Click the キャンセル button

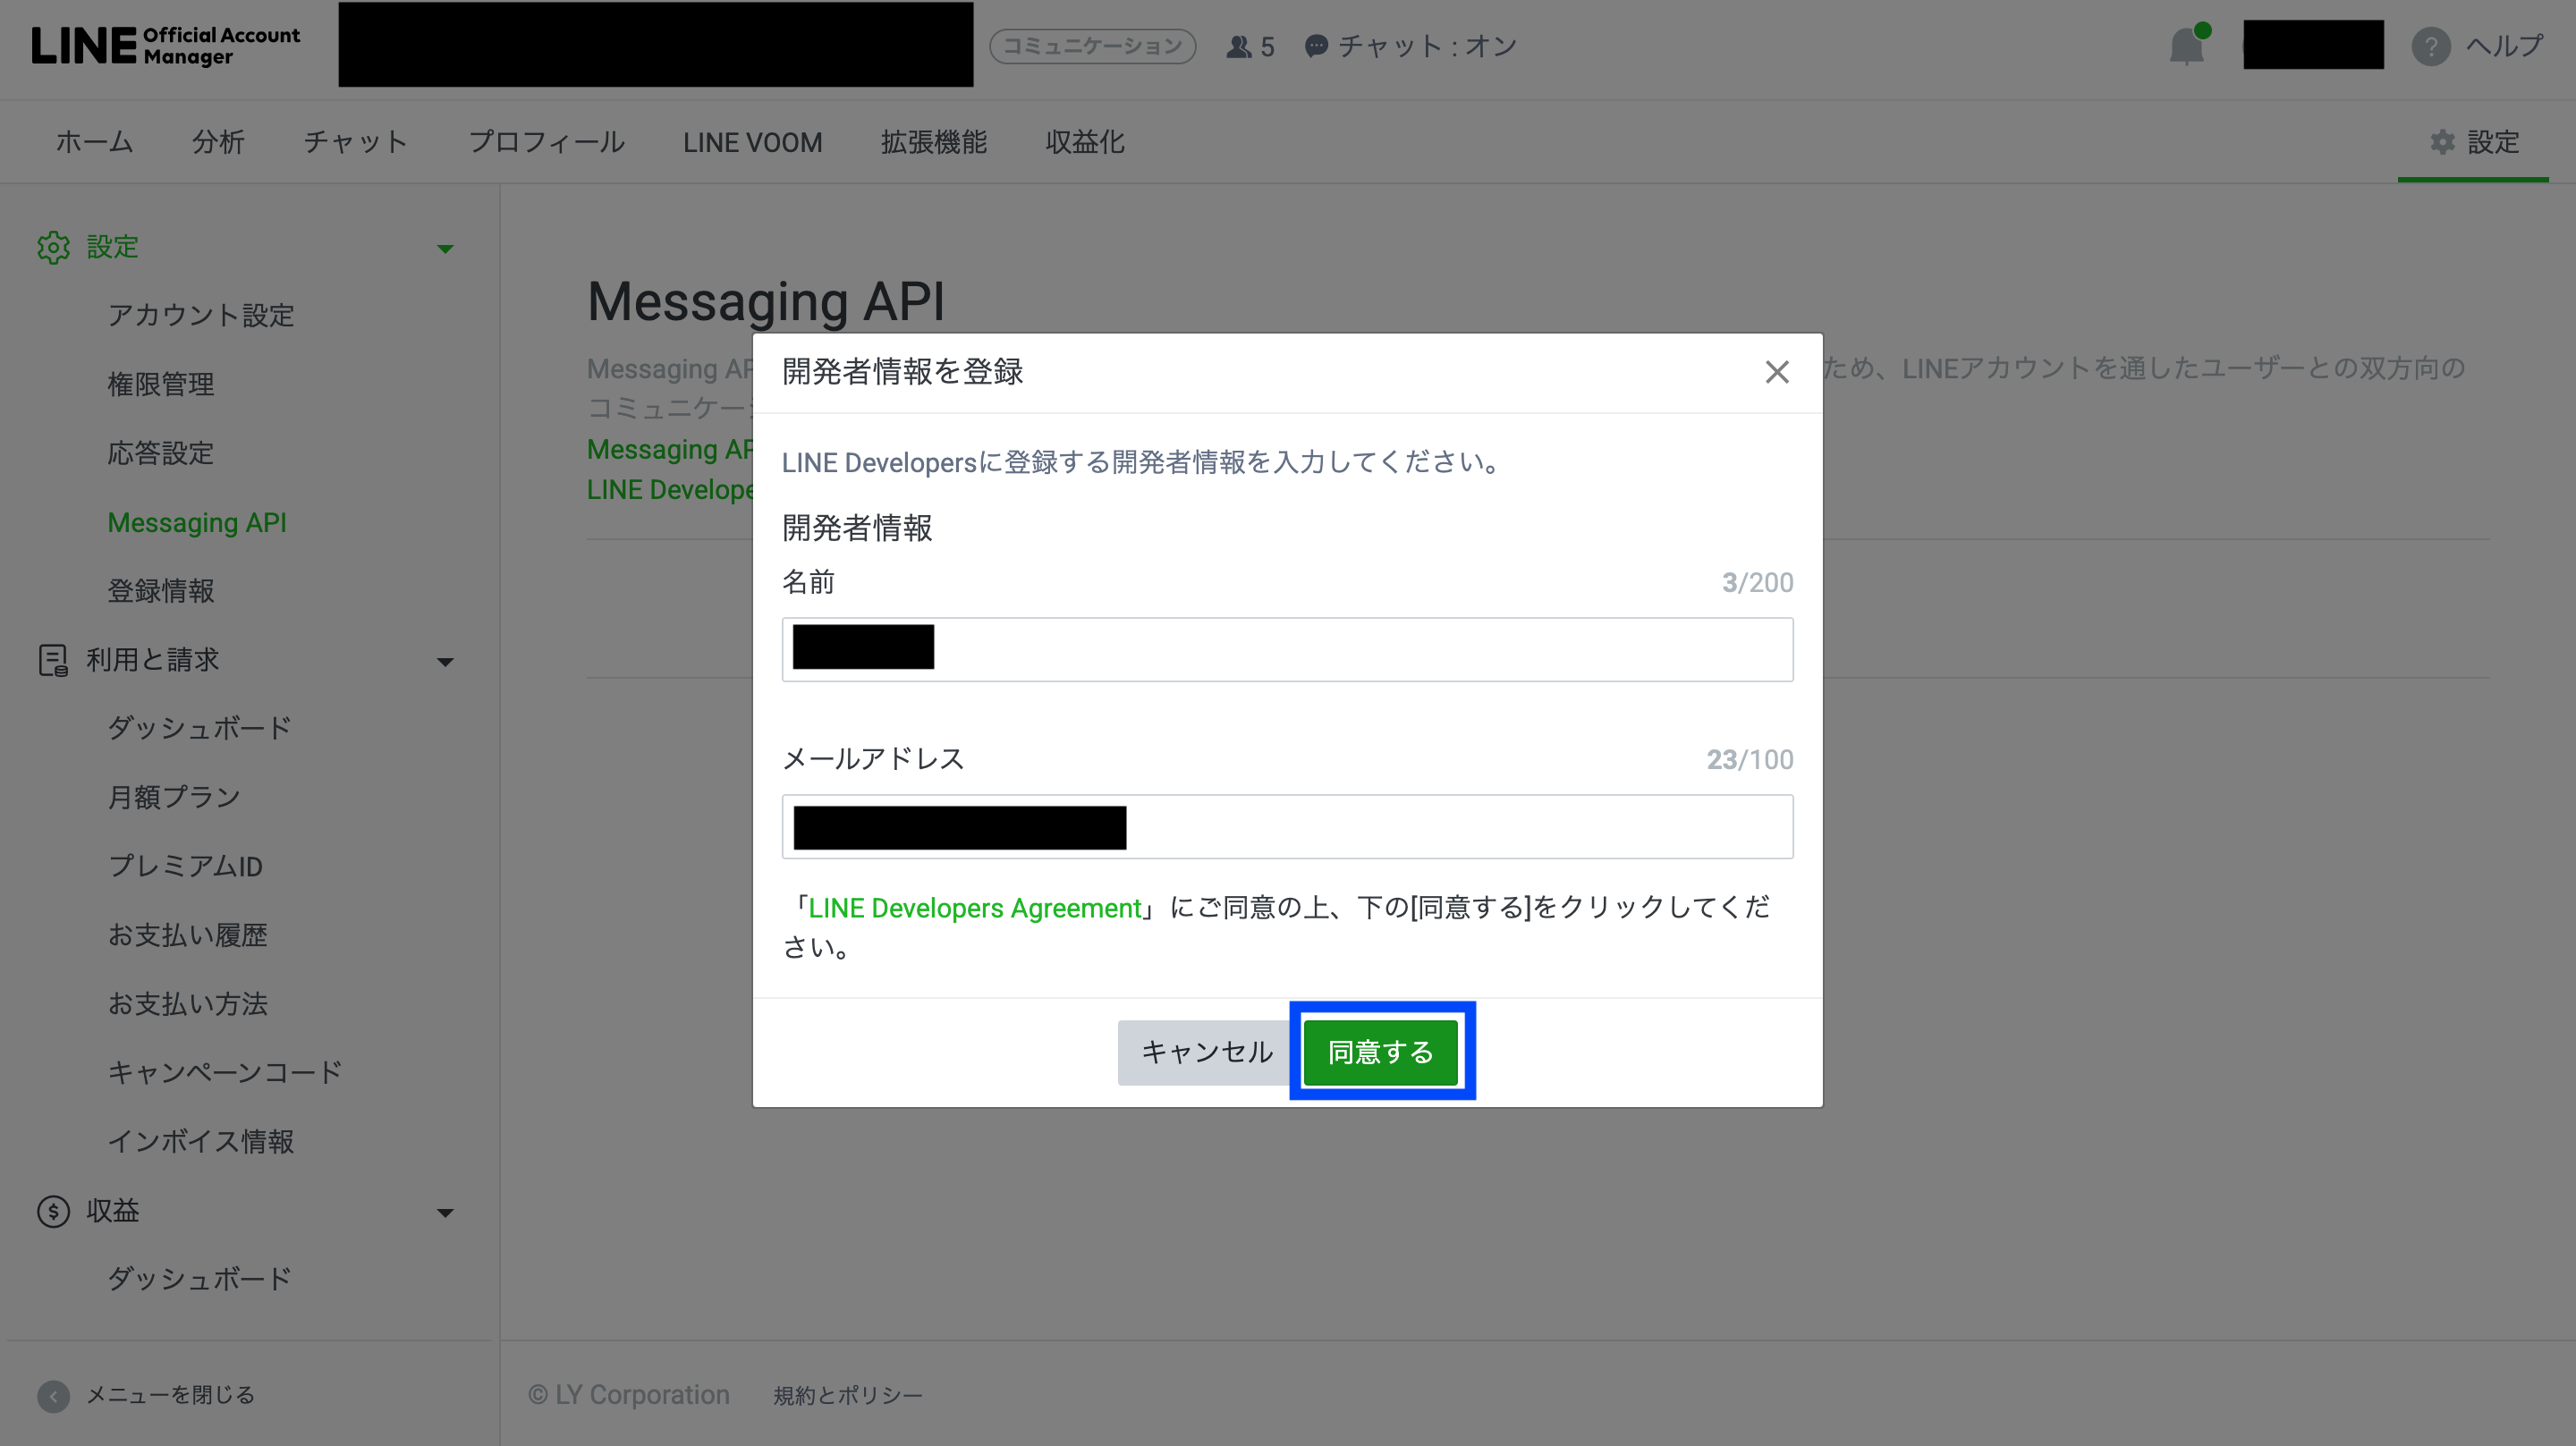[x=1205, y=1052]
